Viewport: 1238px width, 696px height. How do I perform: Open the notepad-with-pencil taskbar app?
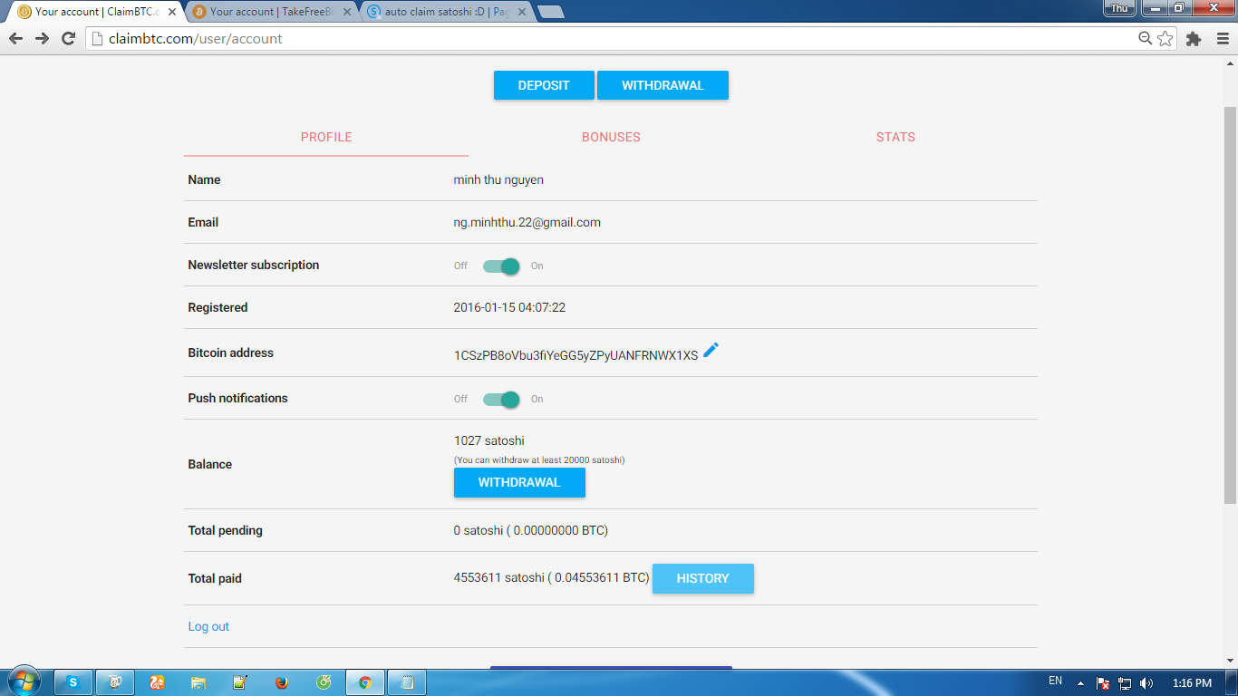point(240,682)
